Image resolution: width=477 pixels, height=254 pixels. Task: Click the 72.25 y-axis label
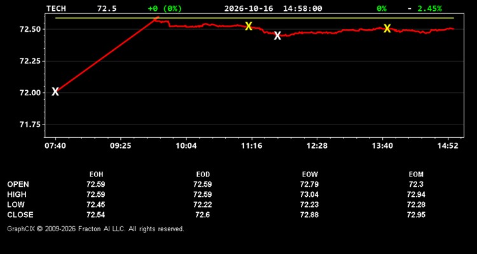30,61
